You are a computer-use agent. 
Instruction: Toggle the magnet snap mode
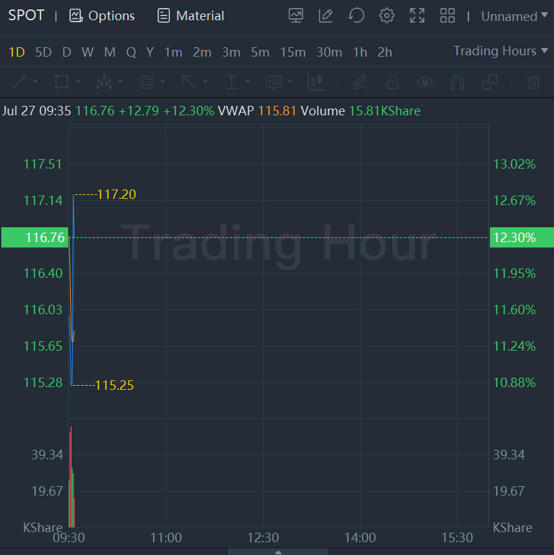point(457,82)
